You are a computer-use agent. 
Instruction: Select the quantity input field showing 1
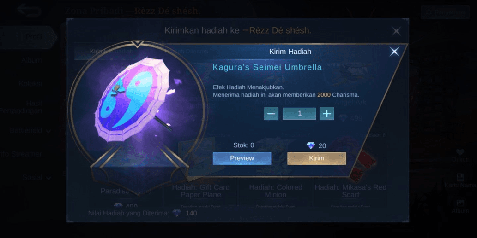[299, 114]
